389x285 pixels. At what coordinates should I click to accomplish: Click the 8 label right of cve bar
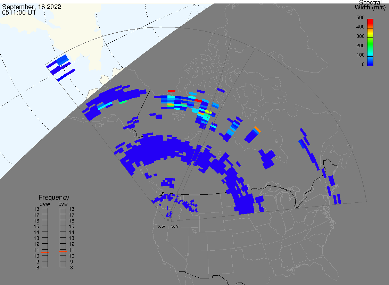72,268
